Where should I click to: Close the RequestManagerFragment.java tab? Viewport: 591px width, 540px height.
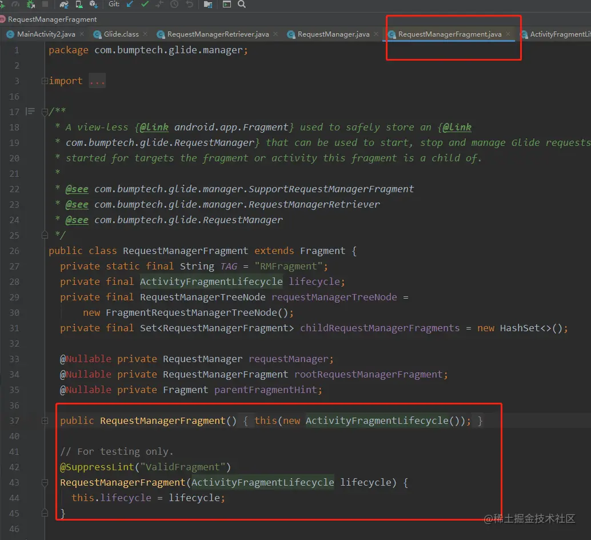point(508,34)
